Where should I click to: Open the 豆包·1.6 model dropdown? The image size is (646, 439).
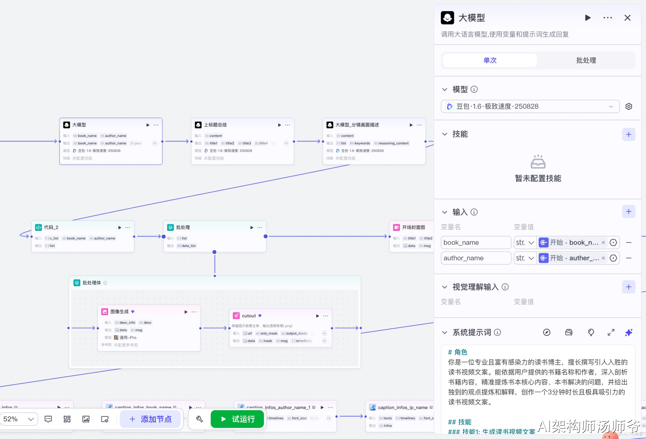pyautogui.click(x=530, y=106)
